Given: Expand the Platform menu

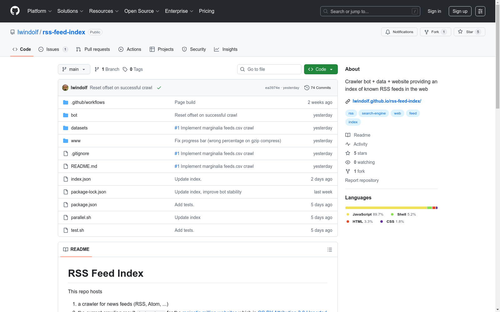Looking at the screenshot, I should (40, 11).
